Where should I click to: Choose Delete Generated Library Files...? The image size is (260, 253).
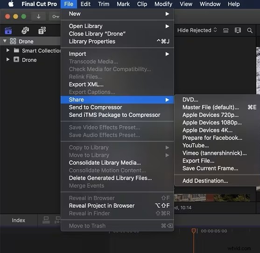click(118, 178)
